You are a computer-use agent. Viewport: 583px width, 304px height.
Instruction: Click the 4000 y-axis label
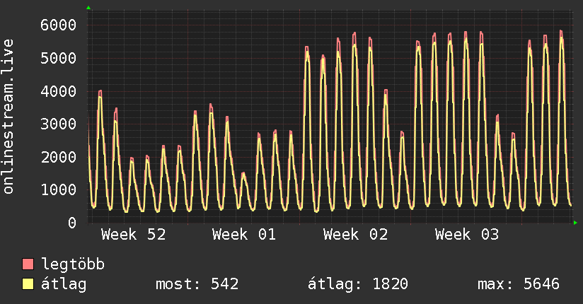pyautogui.click(x=59, y=91)
